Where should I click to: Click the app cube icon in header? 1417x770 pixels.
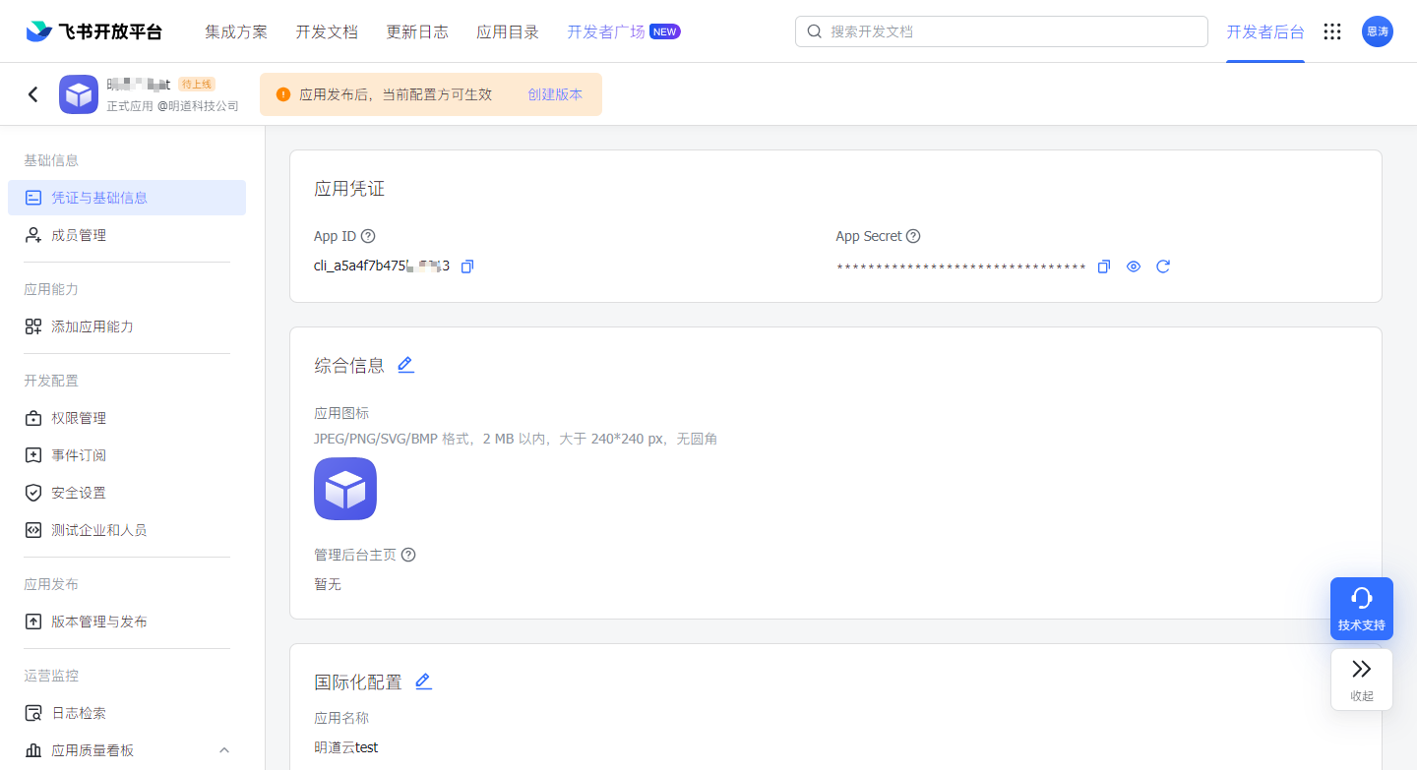[79, 94]
